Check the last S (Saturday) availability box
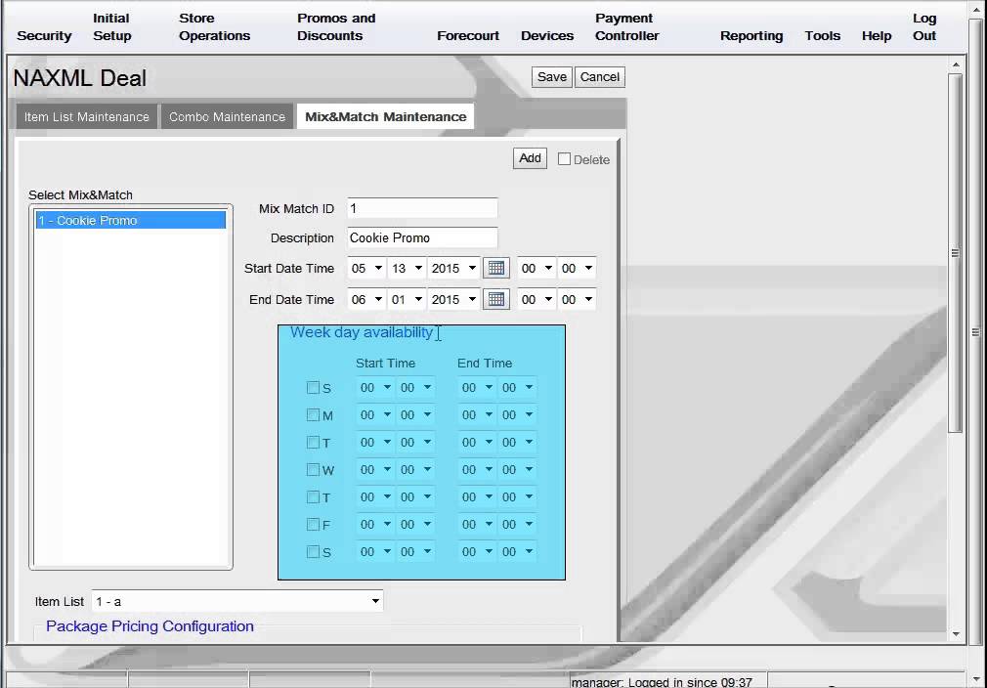987x688 pixels. [313, 552]
